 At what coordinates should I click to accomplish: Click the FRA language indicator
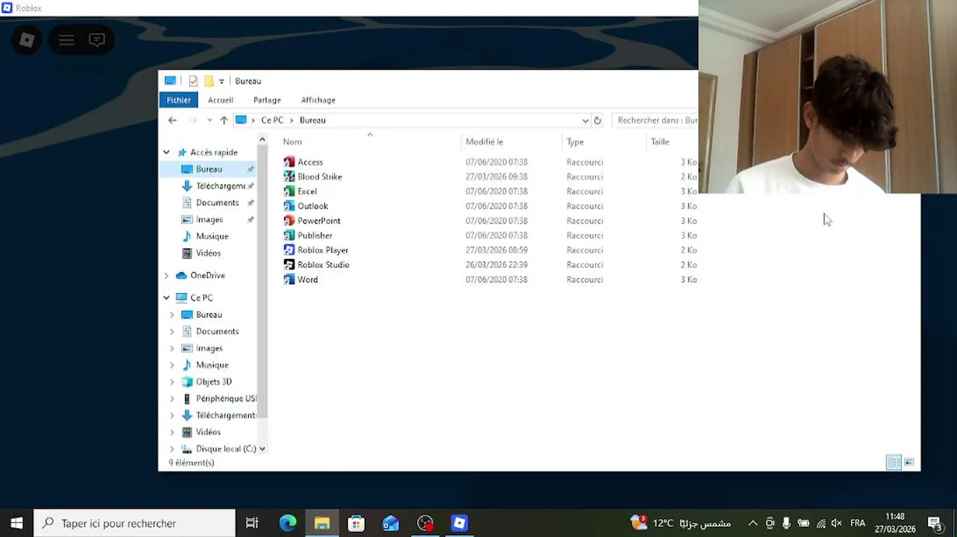click(x=858, y=523)
